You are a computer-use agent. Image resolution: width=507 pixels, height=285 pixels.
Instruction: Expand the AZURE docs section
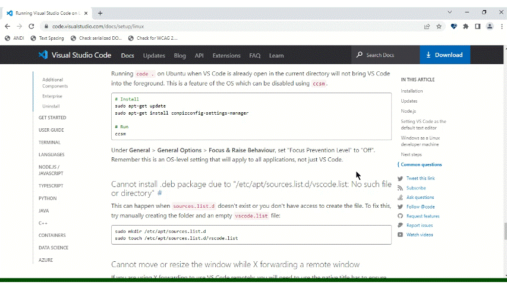pyautogui.click(x=46, y=260)
